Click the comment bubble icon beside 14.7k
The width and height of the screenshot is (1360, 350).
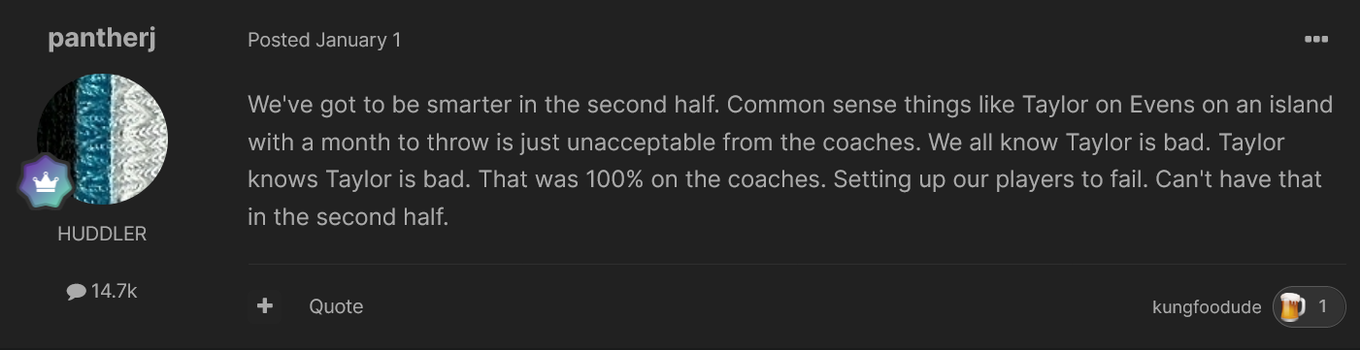(x=77, y=291)
